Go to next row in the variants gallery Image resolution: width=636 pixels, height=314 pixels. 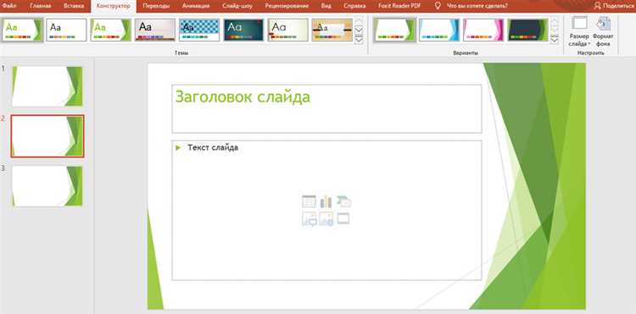(555, 30)
